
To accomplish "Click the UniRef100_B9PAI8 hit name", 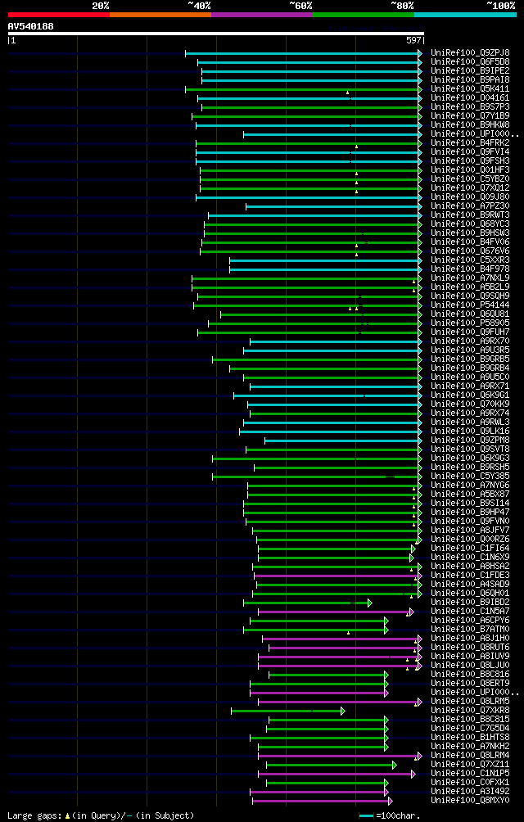I will click(470, 79).
